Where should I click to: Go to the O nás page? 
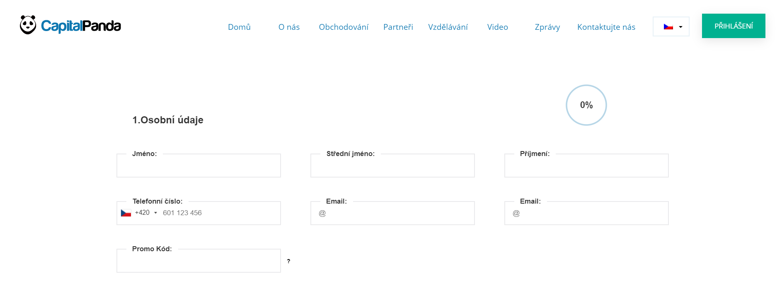coord(289,27)
